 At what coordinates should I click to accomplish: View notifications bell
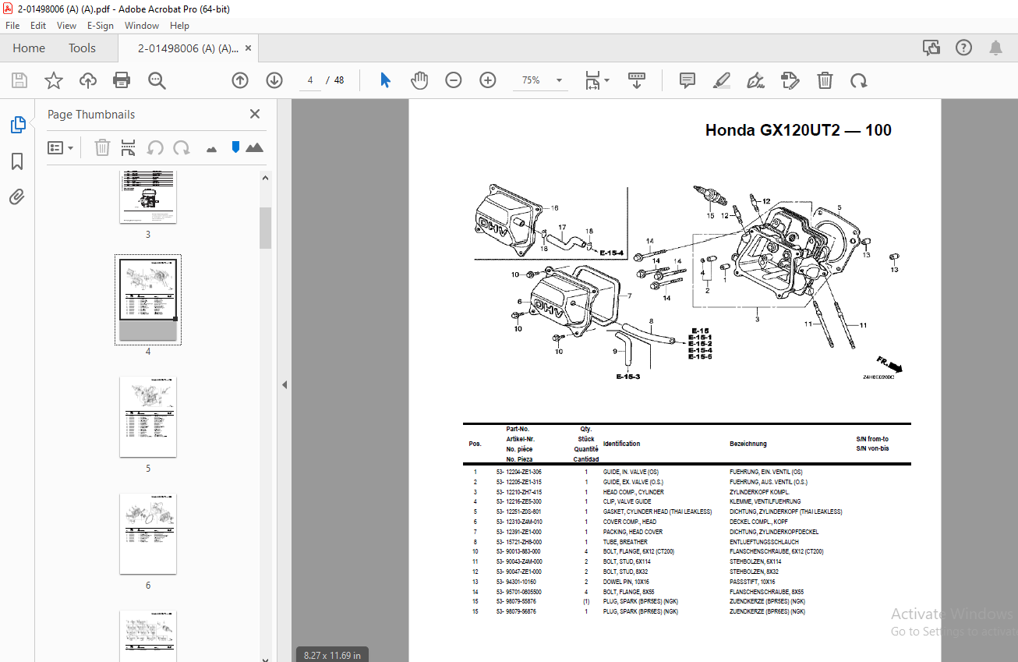tap(995, 48)
